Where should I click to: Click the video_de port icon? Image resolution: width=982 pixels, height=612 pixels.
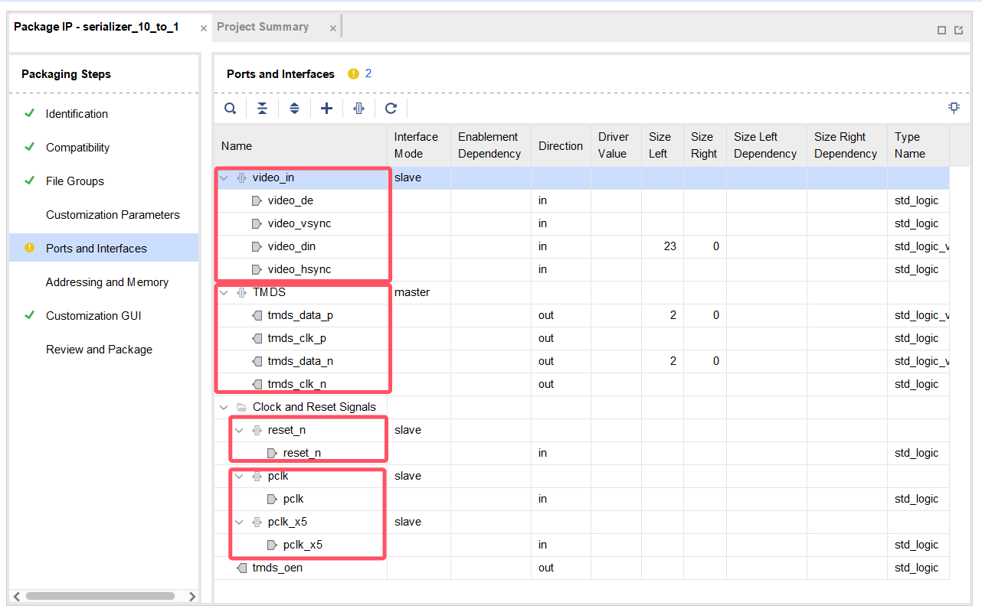pyautogui.click(x=257, y=200)
